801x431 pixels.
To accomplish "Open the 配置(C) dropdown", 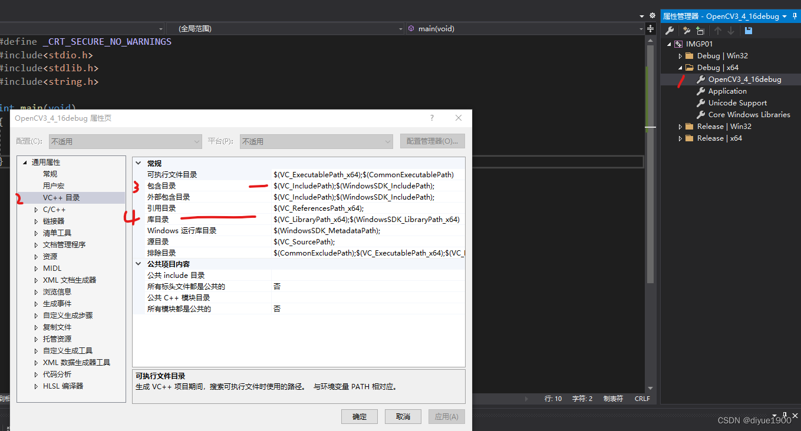I will [126, 141].
